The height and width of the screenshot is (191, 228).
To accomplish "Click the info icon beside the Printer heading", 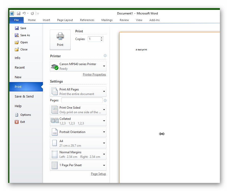I will [105, 56].
